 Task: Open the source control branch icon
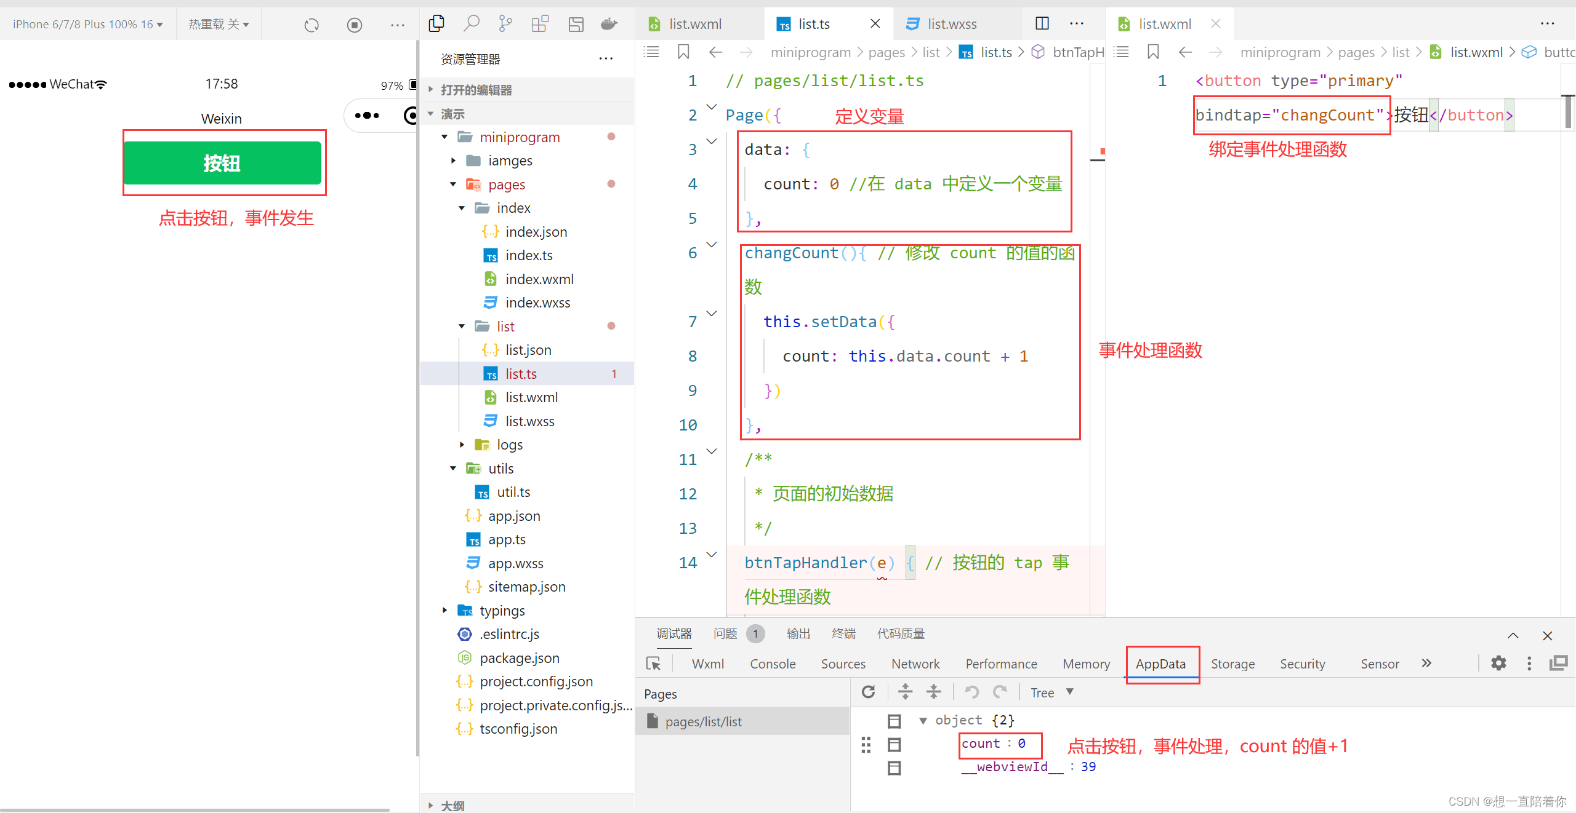point(505,24)
